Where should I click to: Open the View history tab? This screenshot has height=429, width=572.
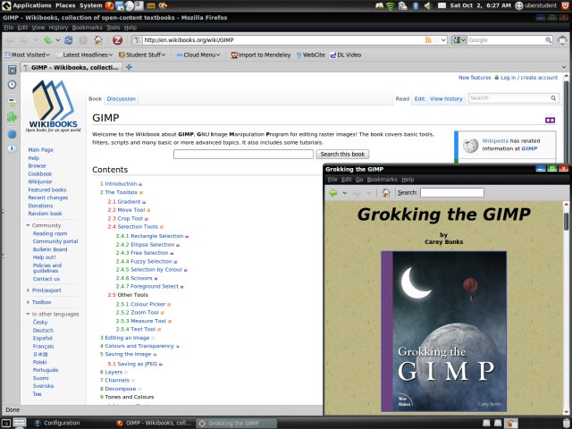coord(446,98)
